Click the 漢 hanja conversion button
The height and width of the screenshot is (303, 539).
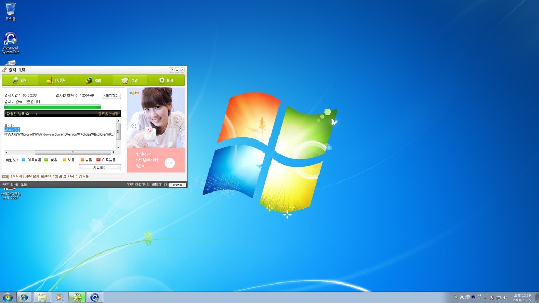(467, 297)
